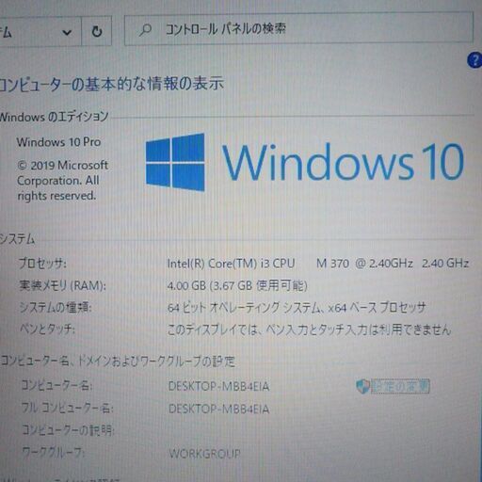Viewport: 482px width, 482px height.
Task: Click the 設定の変更 change settings link
Action: point(400,386)
